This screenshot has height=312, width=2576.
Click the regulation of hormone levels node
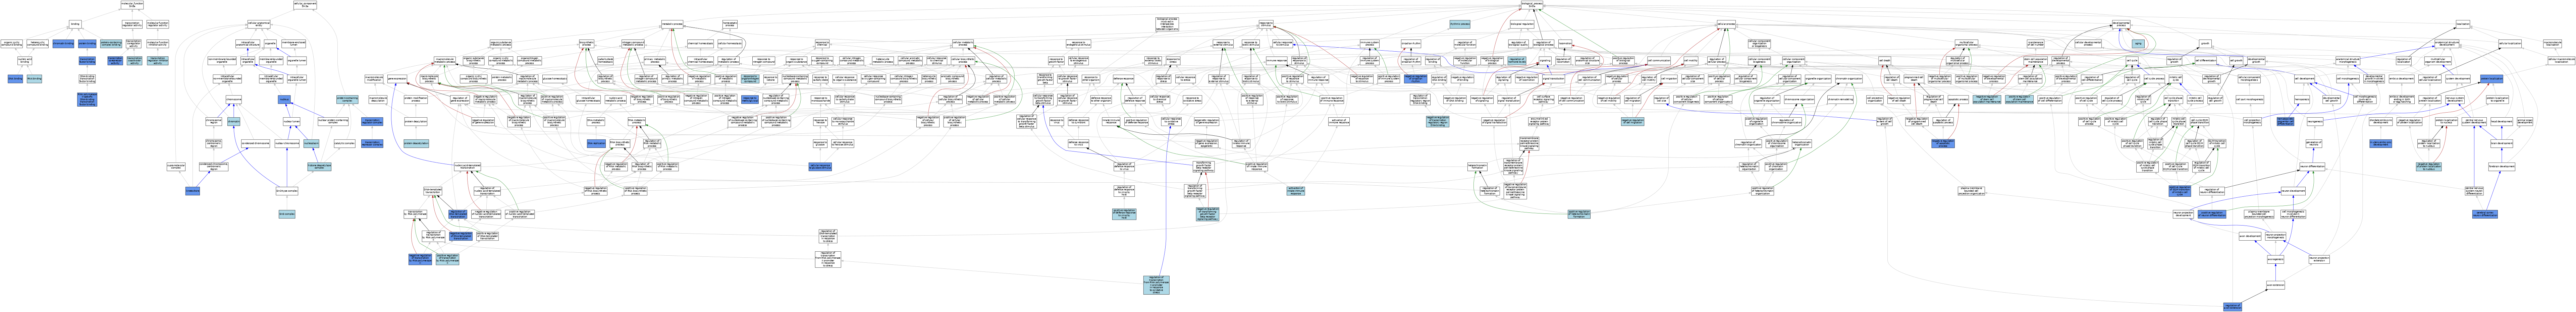coord(1517,61)
